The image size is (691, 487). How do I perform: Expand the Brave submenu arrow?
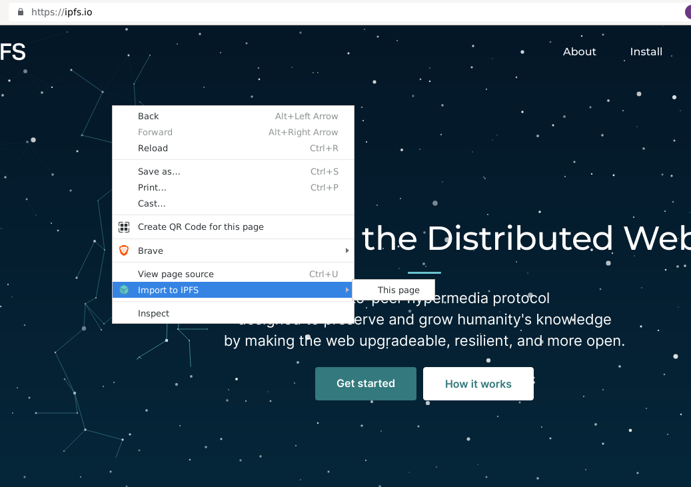point(347,250)
